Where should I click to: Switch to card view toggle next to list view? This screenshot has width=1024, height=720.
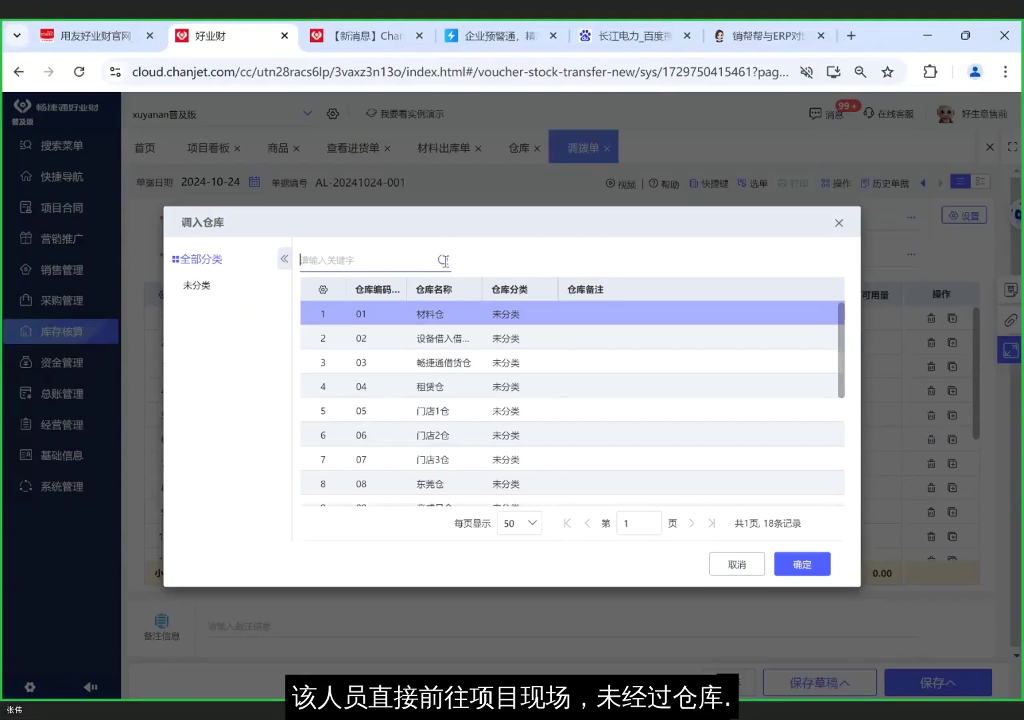pos(977,181)
